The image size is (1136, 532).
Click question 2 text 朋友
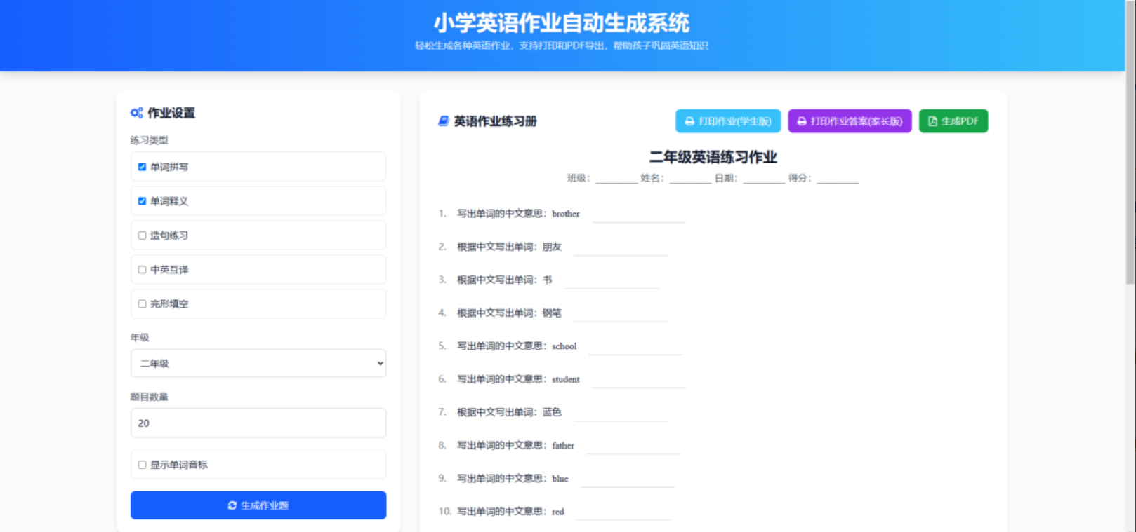(552, 247)
